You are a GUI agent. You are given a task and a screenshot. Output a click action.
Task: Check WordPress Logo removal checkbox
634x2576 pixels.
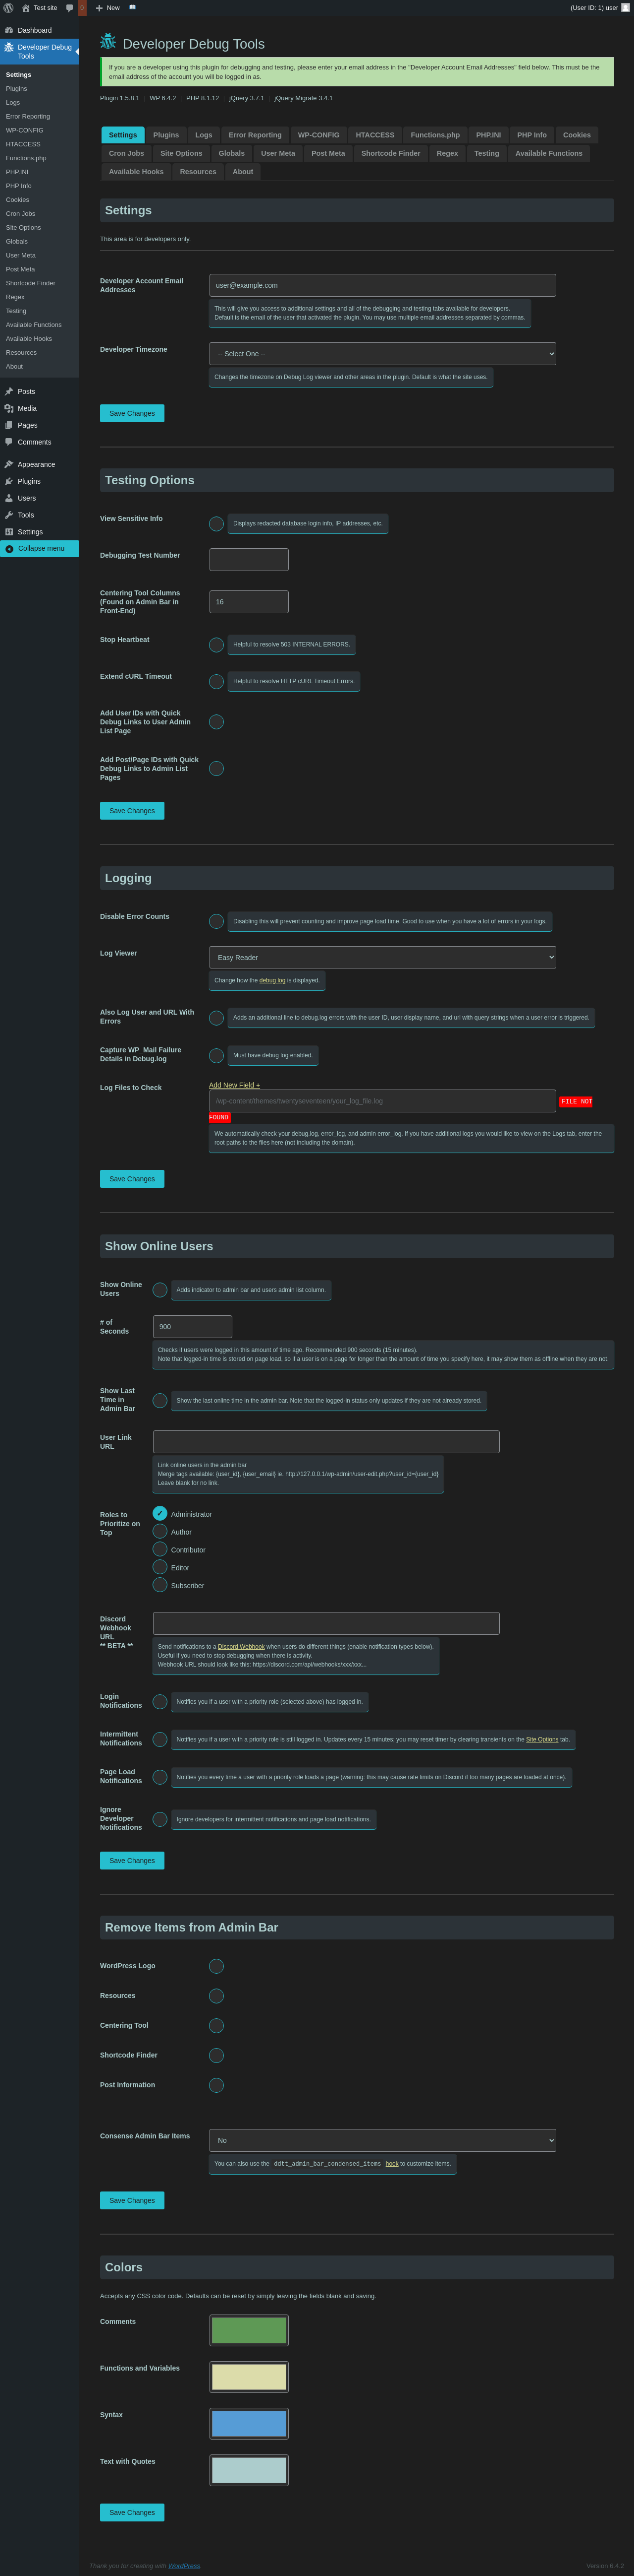coord(216,1966)
